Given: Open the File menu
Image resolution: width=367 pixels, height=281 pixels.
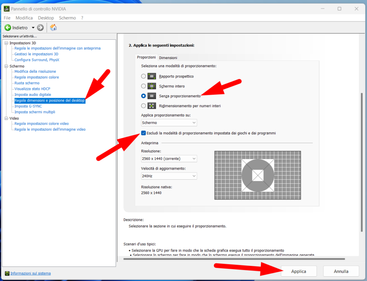Looking at the screenshot, I should [7, 18].
